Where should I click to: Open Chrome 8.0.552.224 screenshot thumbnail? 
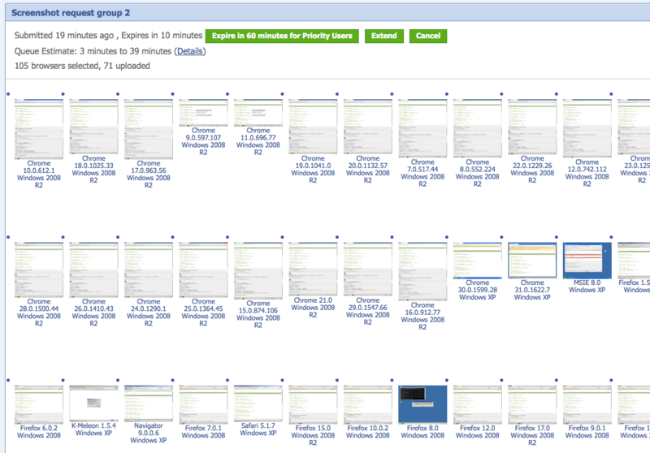point(477,128)
